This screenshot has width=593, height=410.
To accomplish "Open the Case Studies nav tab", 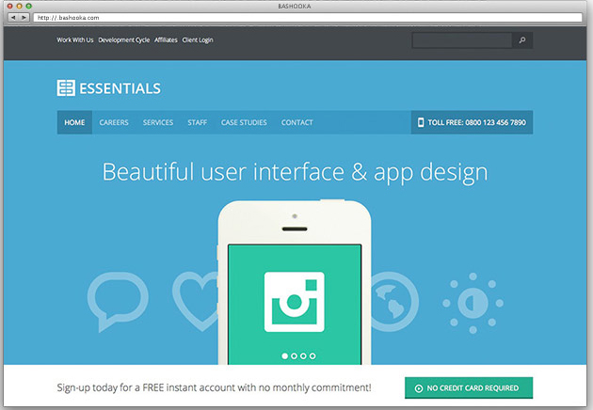I will (244, 122).
